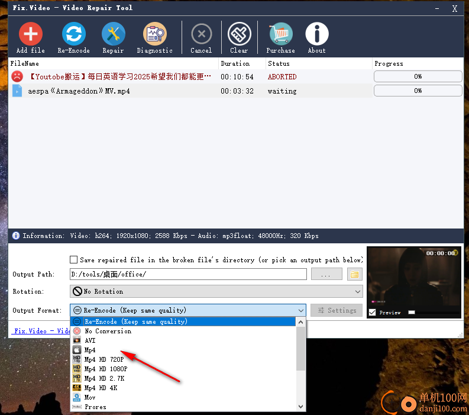This screenshot has height=415, width=469.
Task: Choose No Conversion from the format list
Action: 183,331
